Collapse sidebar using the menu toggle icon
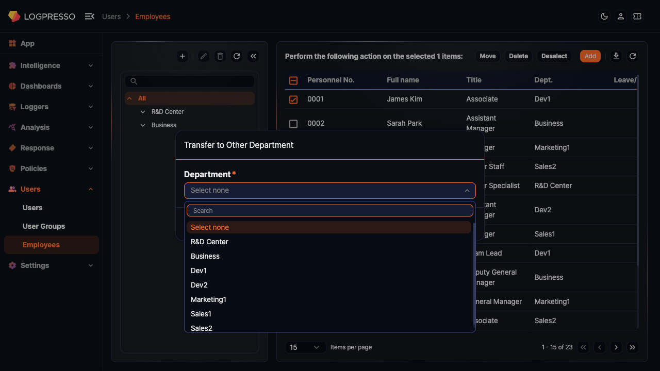 click(89, 16)
